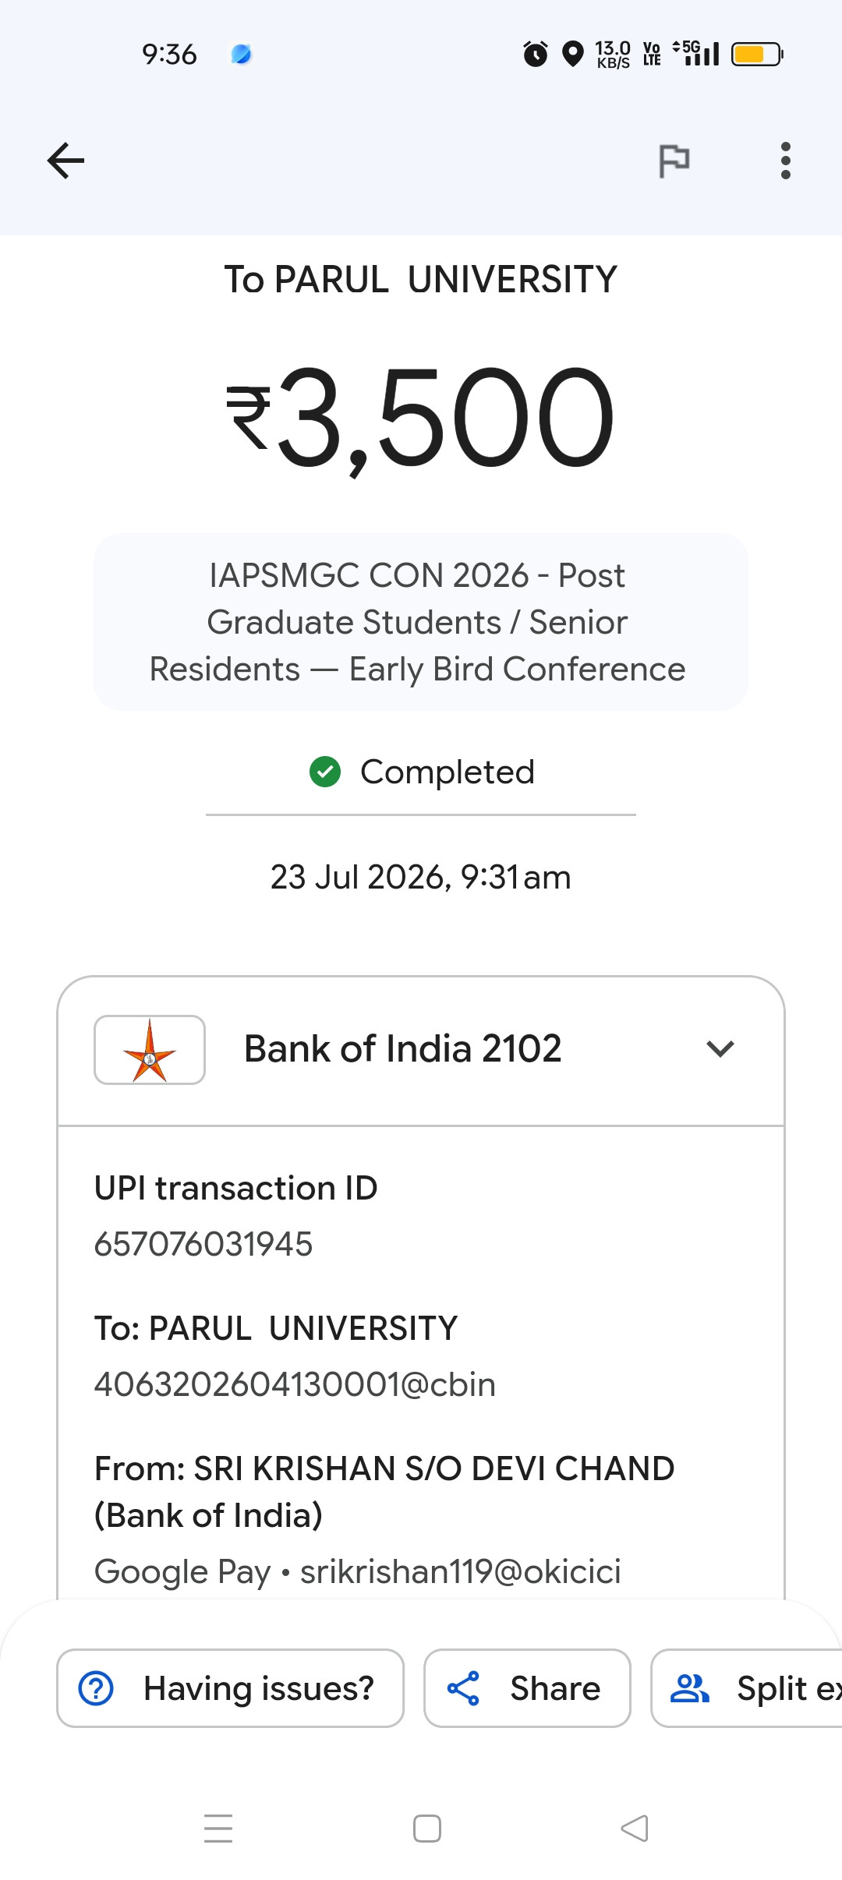
Task: Tap the payee UPI ID 4063202604130001@cbin
Action: (x=295, y=1385)
